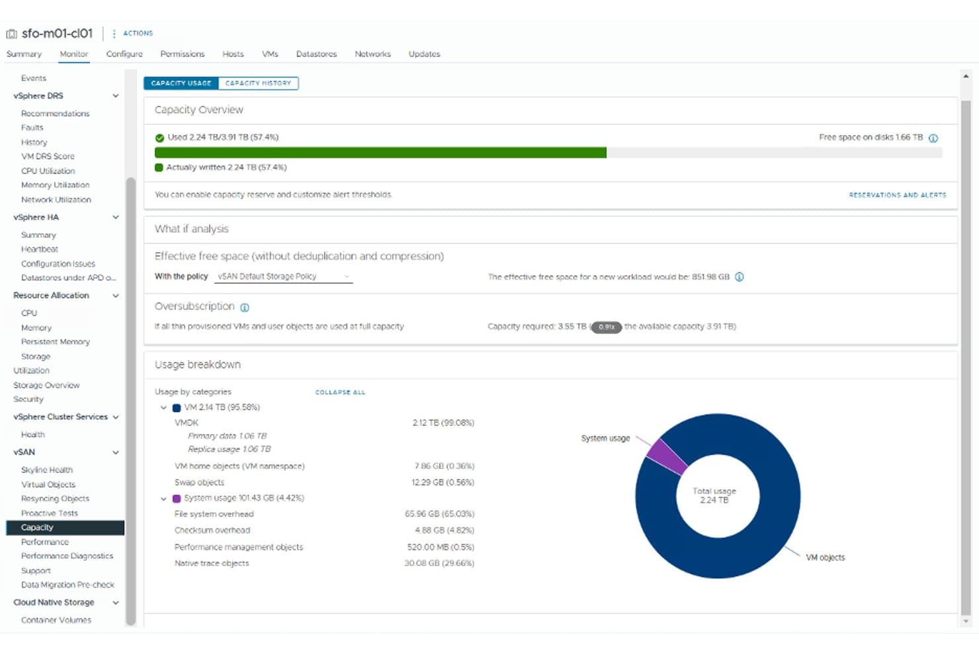Click the purple System usage color square

click(x=177, y=499)
